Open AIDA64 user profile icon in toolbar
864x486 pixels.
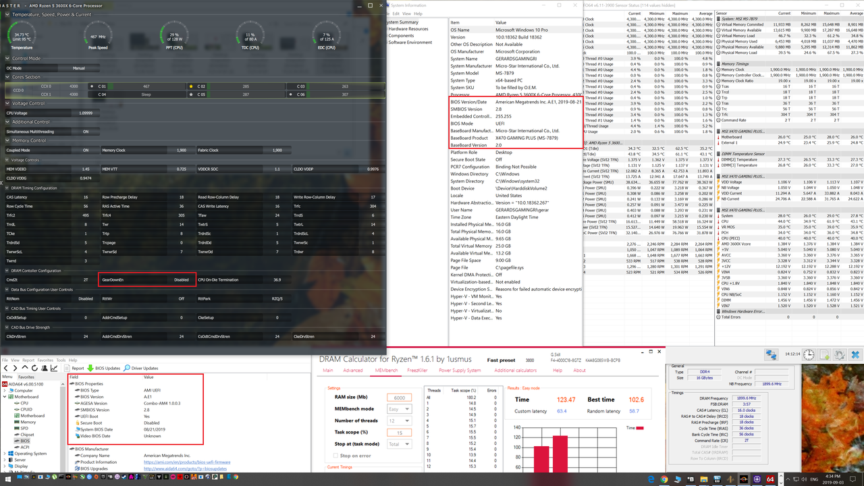tap(44, 368)
